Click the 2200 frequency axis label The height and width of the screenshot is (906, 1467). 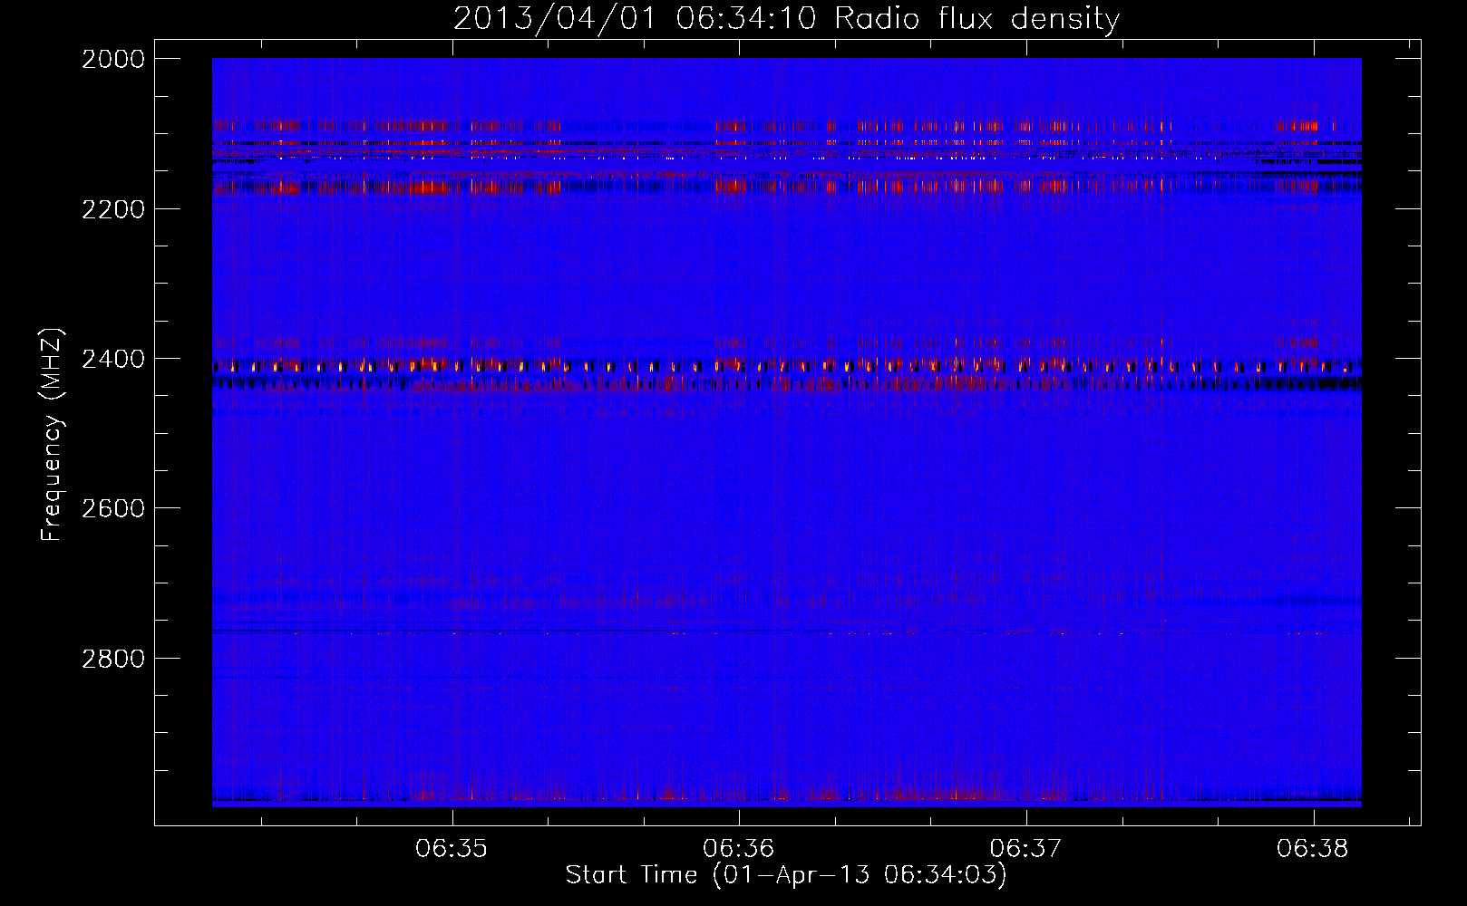[113, 209]
